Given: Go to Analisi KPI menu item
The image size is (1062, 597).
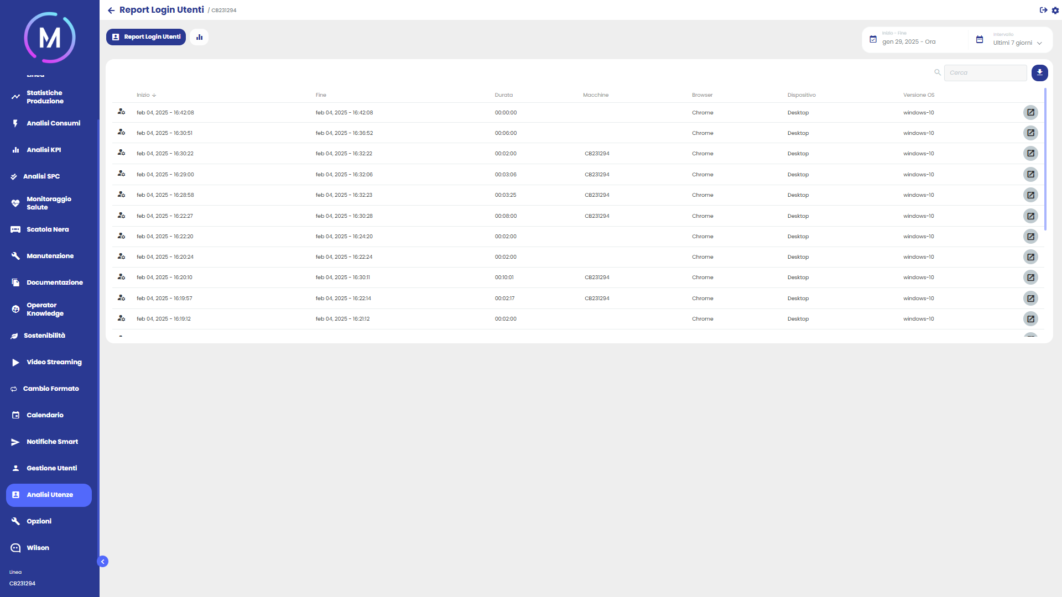Looking at the screenshot, I should tap(44, 150).
